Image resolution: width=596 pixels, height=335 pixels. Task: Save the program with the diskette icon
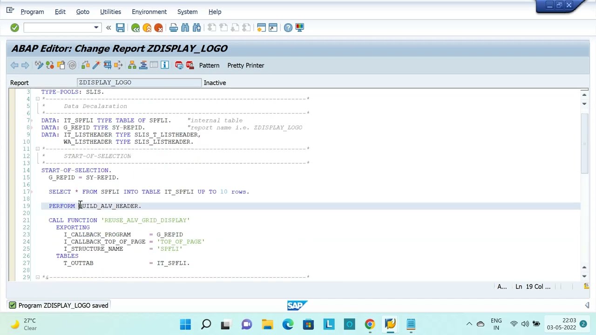tap(120, 28)
